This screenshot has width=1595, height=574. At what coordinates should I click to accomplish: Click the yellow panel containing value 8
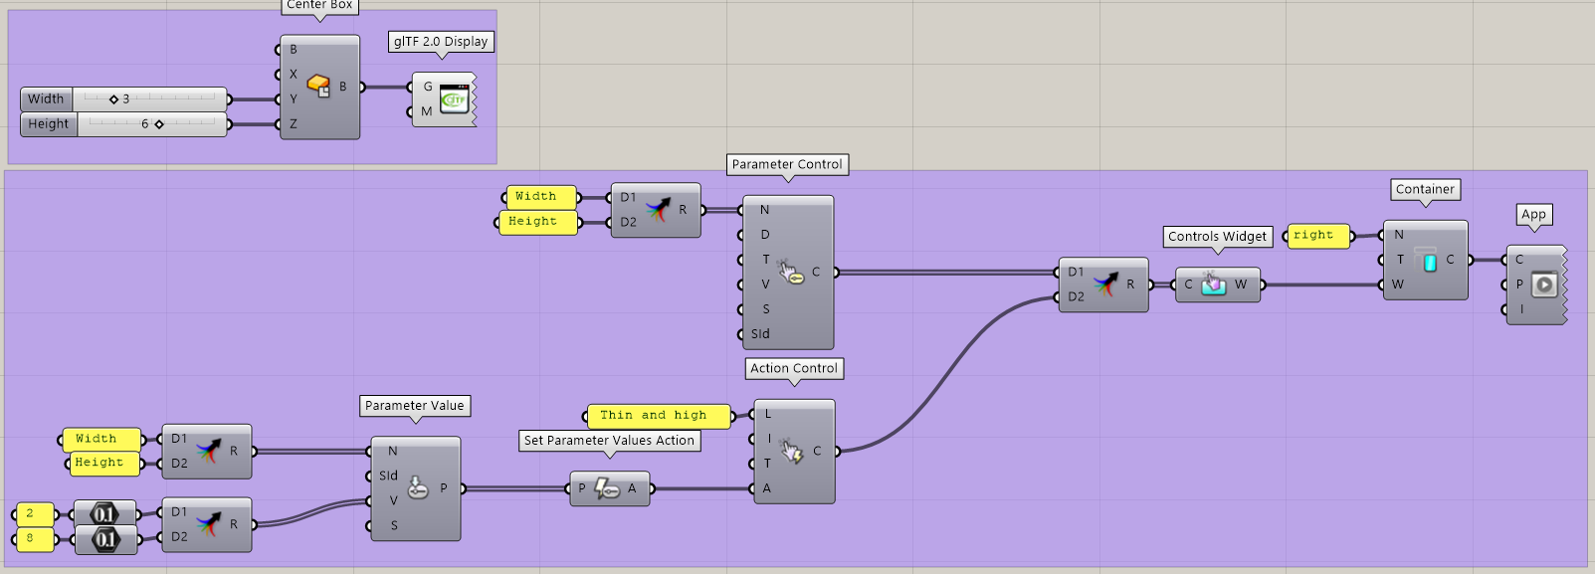click(32, 538)
